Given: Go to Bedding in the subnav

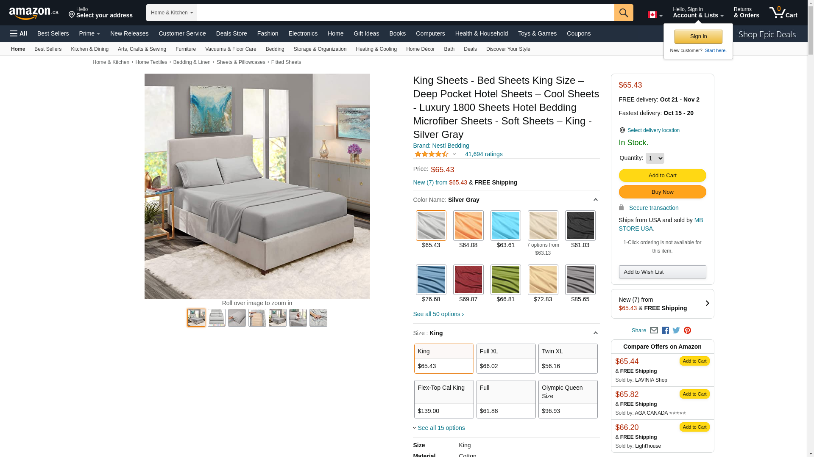Looking at the screenshot, I should 275,49.
